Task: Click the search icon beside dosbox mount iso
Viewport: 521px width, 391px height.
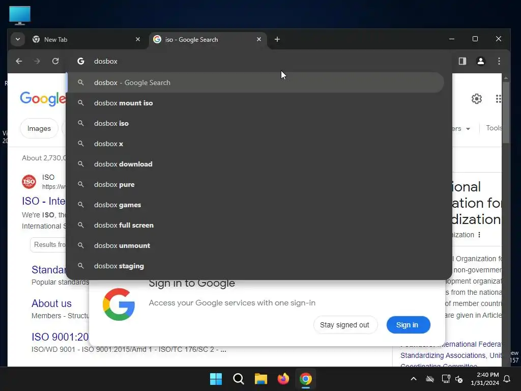Action: click(x=81, y=103)
